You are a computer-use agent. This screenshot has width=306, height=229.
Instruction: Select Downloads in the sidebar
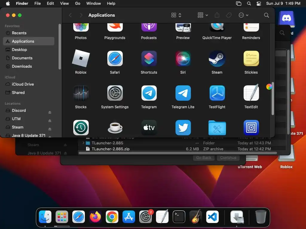[x=29, y=66]
